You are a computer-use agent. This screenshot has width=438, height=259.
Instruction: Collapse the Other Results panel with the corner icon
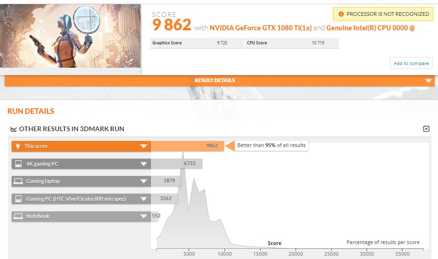426,129
